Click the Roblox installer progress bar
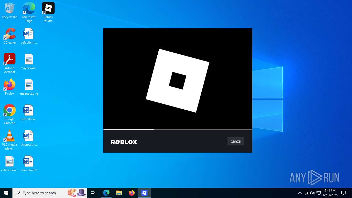Viewport: 352px width, 198px height. [178, 129]
